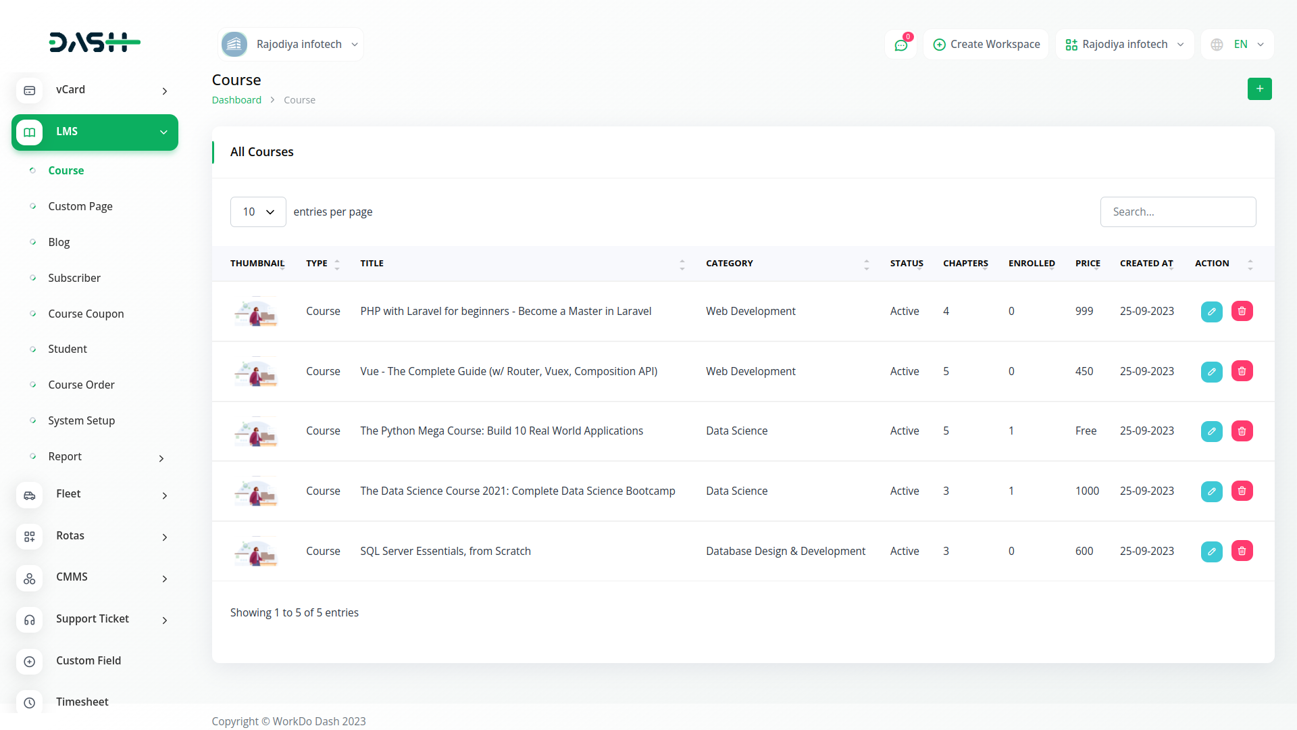Click the Support Ticket headset icon
Screen dimensions: 1297x730
(30, 620)
